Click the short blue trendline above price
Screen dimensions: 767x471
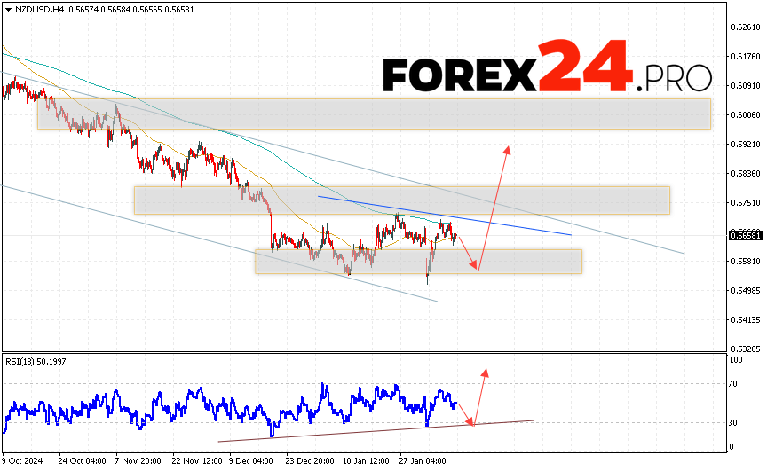coord(444,216)
